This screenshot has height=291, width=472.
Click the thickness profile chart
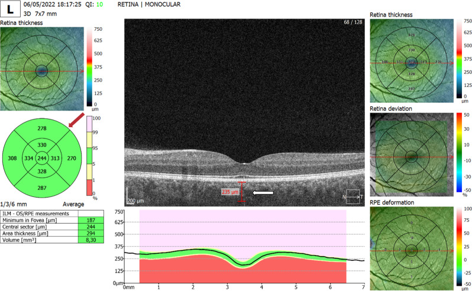click(x=244, y=247)
